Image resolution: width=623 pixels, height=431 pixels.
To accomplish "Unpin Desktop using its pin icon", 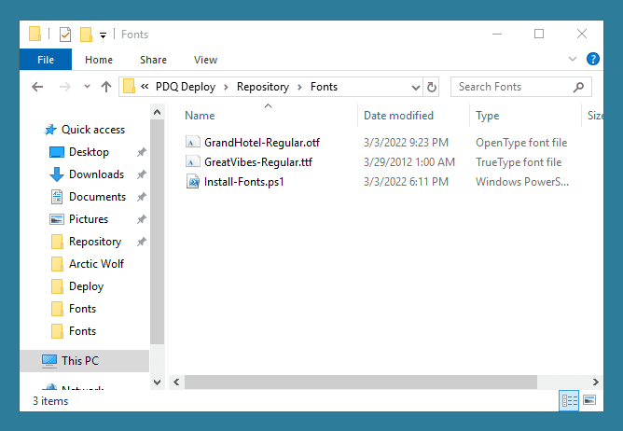I will (142, 152).
